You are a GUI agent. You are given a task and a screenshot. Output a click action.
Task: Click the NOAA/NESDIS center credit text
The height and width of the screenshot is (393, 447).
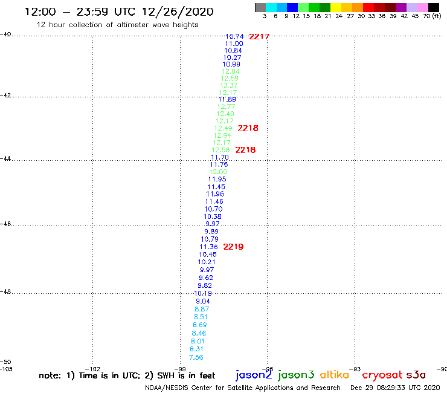tap(243, 388)
